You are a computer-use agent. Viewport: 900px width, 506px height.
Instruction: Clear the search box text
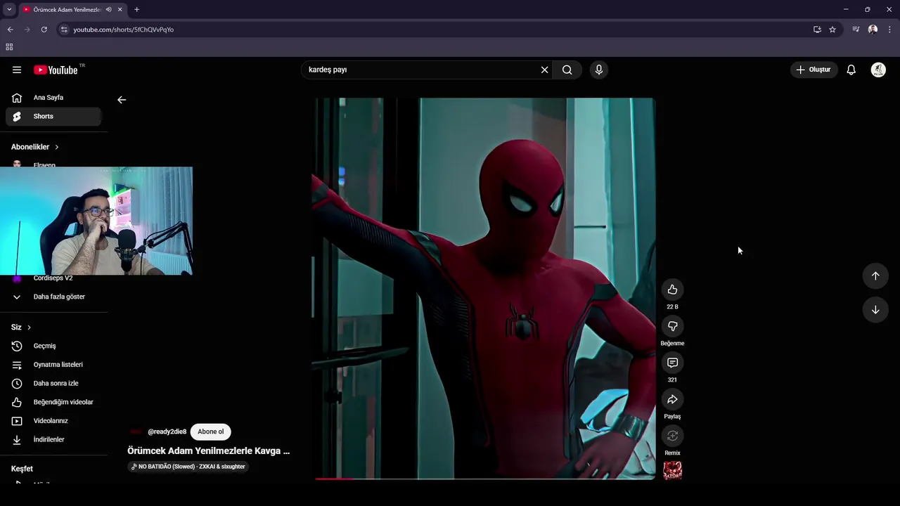tap(544, 70)
